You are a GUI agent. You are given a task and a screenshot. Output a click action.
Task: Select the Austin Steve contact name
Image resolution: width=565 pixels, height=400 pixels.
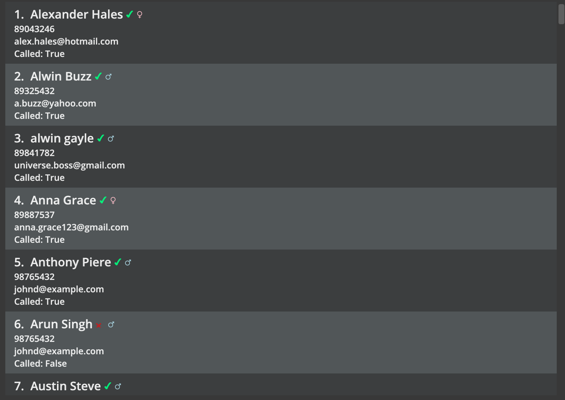click(66, 386)
